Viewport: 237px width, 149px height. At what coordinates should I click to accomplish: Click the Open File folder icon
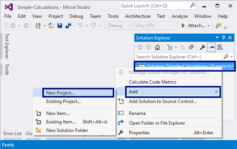(x=51, y=26)
